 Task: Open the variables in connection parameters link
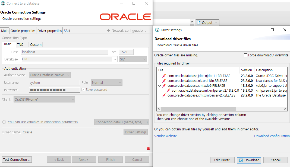(43, 122)
